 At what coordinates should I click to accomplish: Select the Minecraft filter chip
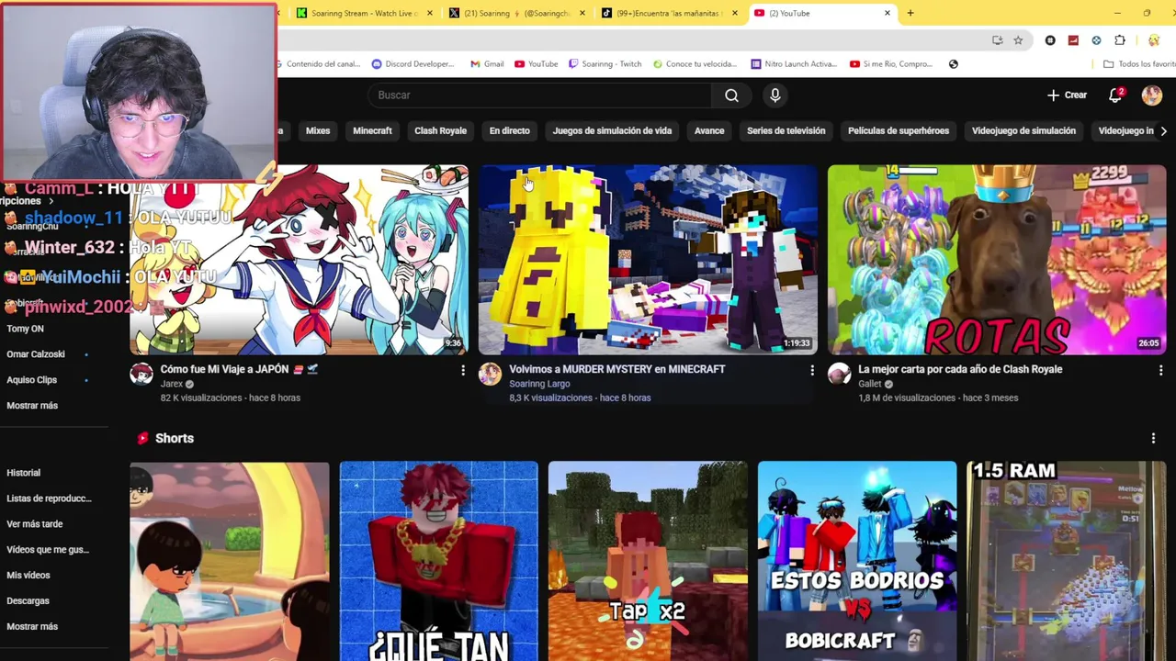[372, 131]
